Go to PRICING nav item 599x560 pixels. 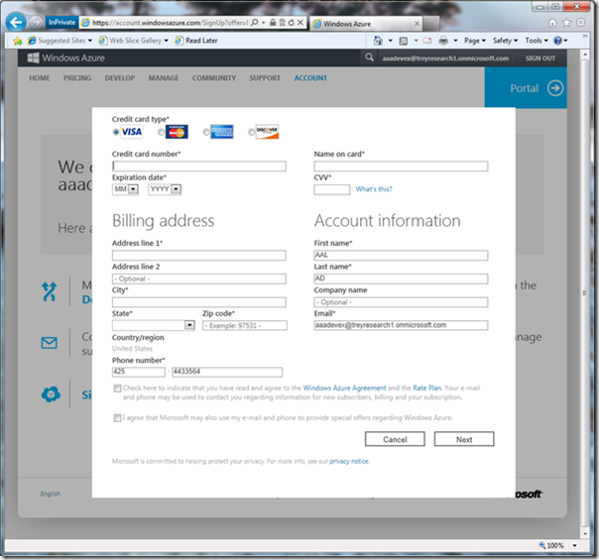click(77, 78)
